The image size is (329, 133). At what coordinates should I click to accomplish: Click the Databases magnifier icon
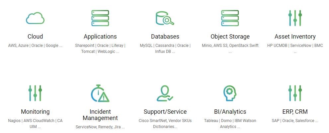click(165, 18)
